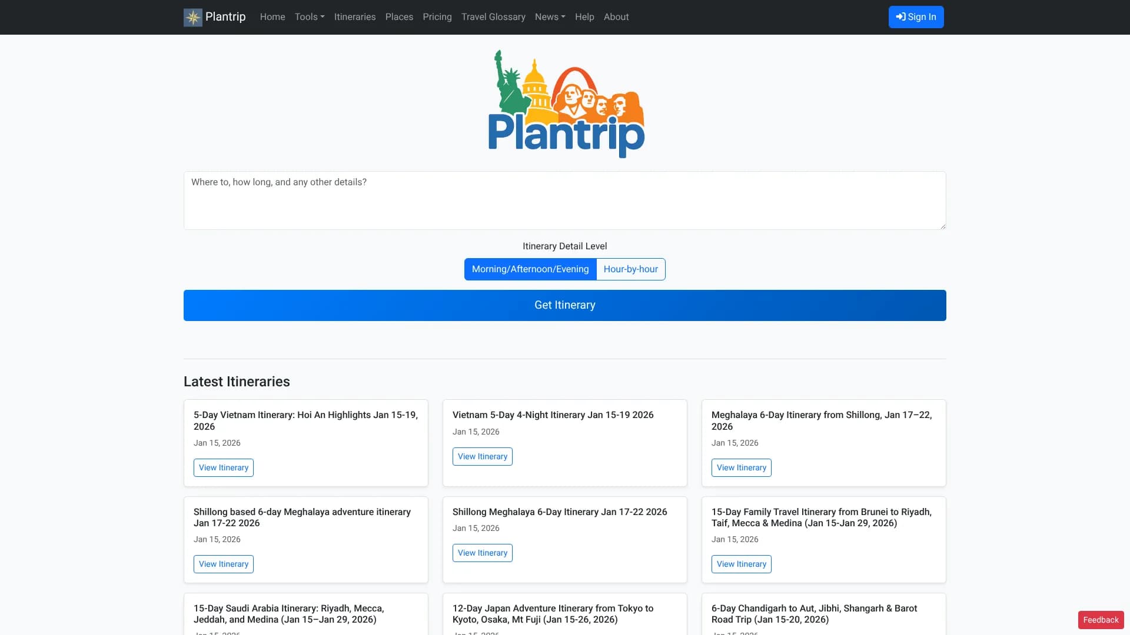Navigate to the Travel Glossary page
The height and width of the screenshot is (635, 1130).
[493, 17]
